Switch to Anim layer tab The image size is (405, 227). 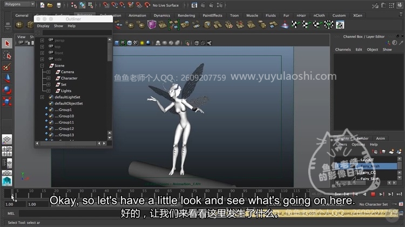pyautogui.click(x=380, y=139)
